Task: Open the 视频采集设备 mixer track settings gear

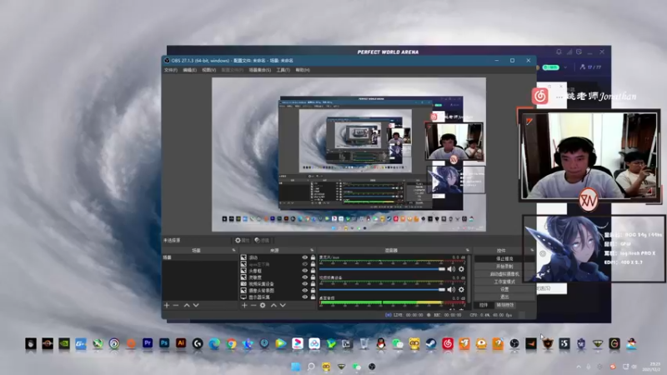Action: [461, 289]
